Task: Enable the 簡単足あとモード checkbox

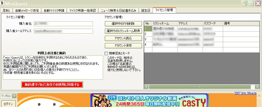Action: tap(106, 53)
